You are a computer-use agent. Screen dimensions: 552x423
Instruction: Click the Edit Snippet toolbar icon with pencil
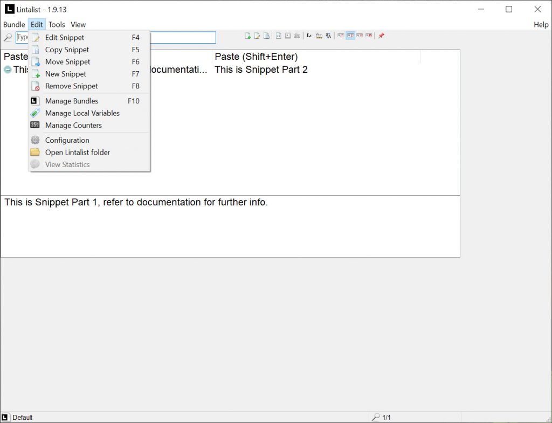click(x=257, y=36)
